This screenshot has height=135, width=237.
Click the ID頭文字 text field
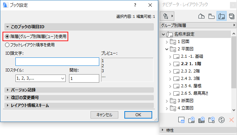(x=57, y=61)
